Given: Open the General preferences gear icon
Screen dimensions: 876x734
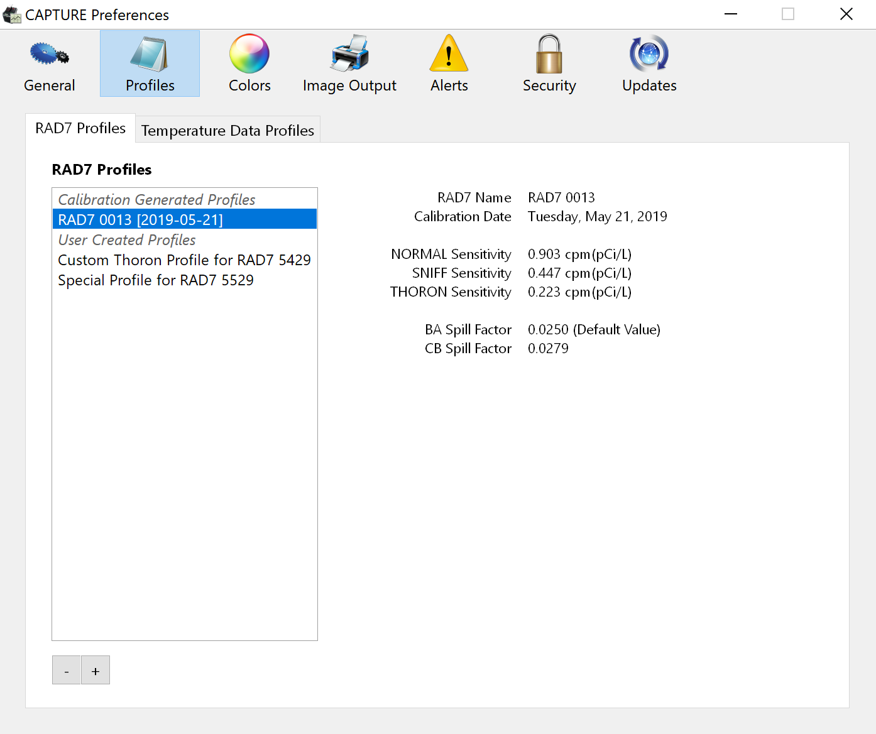Looking at the screenshot, I should (49, 55).
